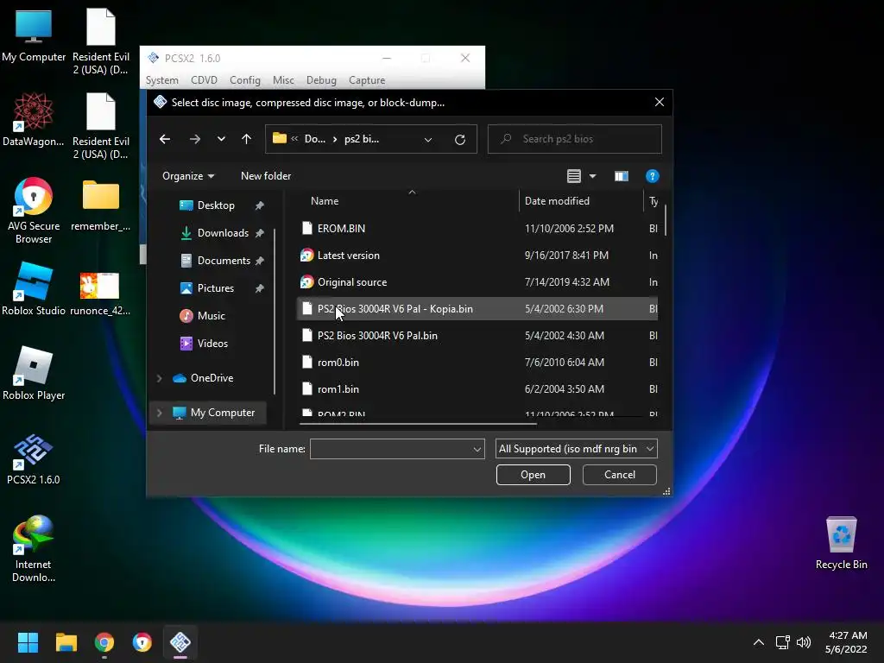Select Internet Download Manager desktop icon

34,549
